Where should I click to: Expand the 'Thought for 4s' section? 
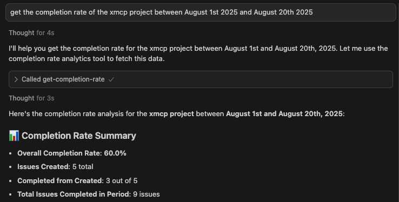coord(31,33)
